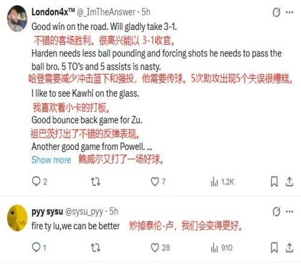Viewport: 301px width, 264px height.
Task: Like pyy sysu's tweet with 28 likes
Action: click(160, 248)
